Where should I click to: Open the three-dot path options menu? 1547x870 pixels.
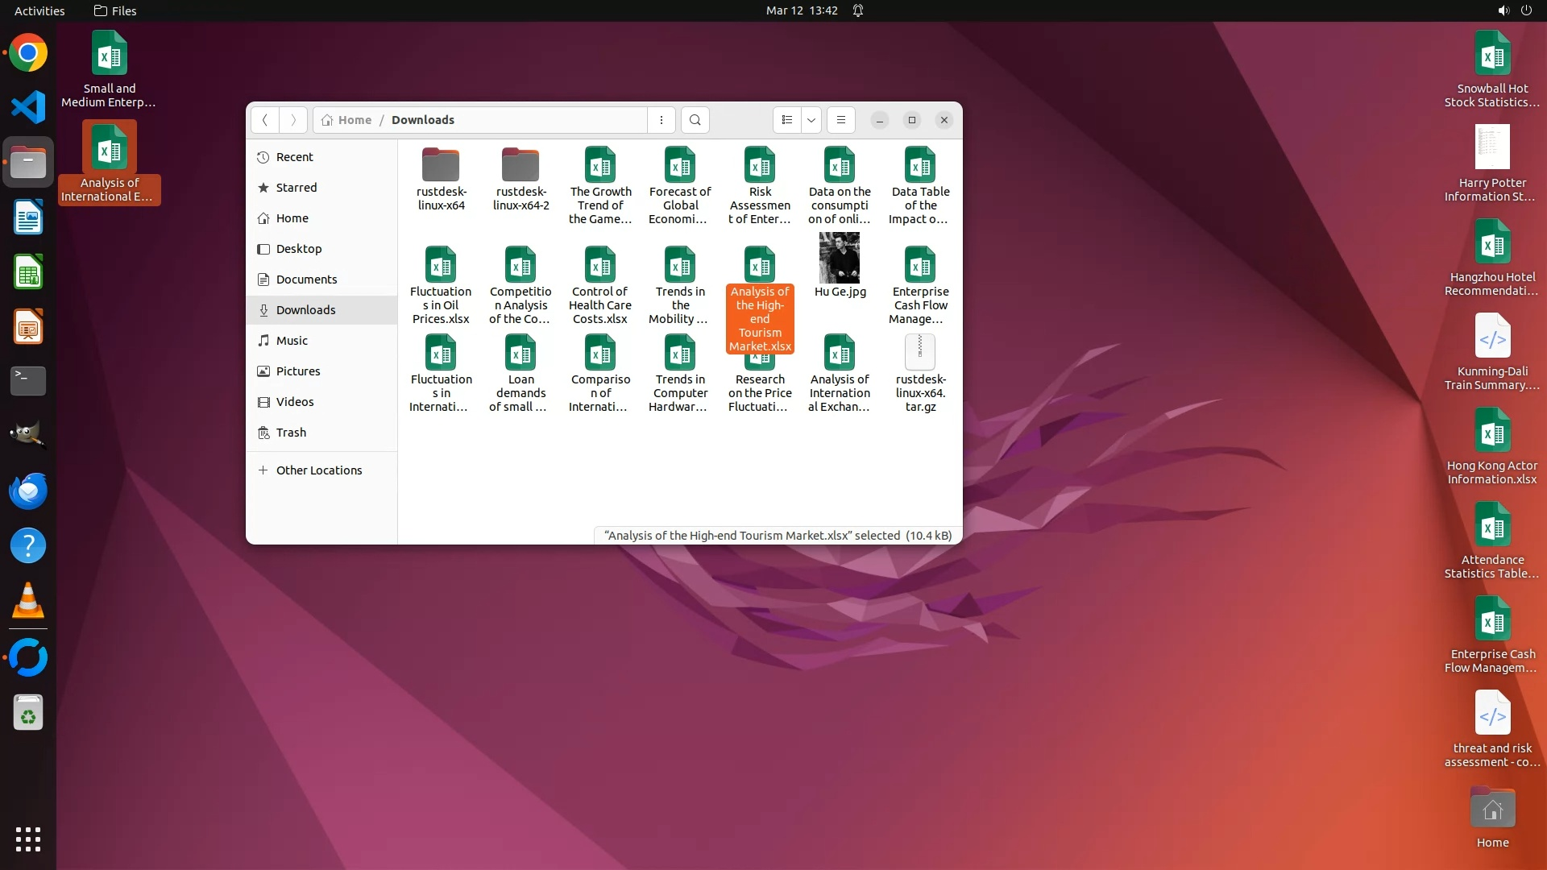tap(662, 120)
